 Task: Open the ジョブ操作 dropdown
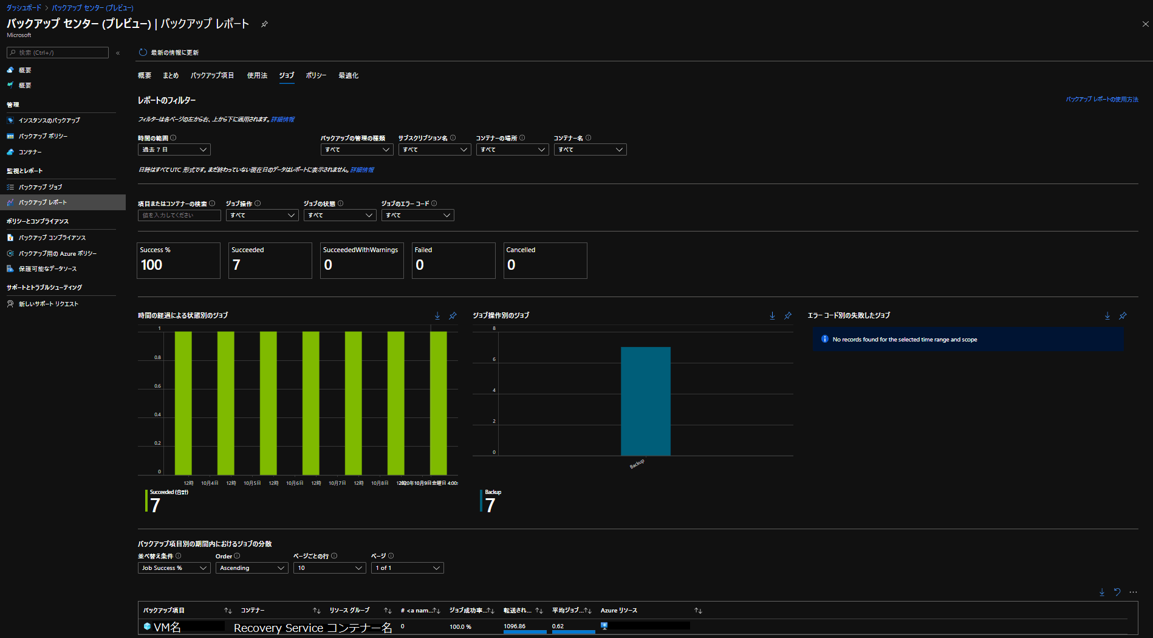262,215
